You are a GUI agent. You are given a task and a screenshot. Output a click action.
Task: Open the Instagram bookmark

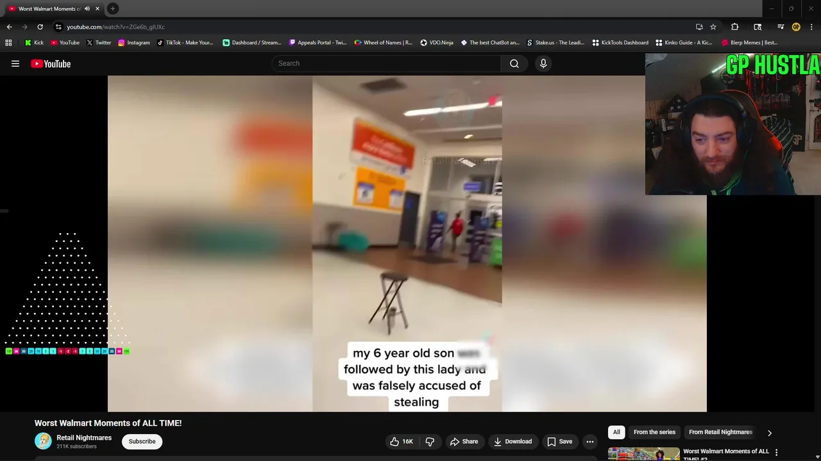pos(133,43)
